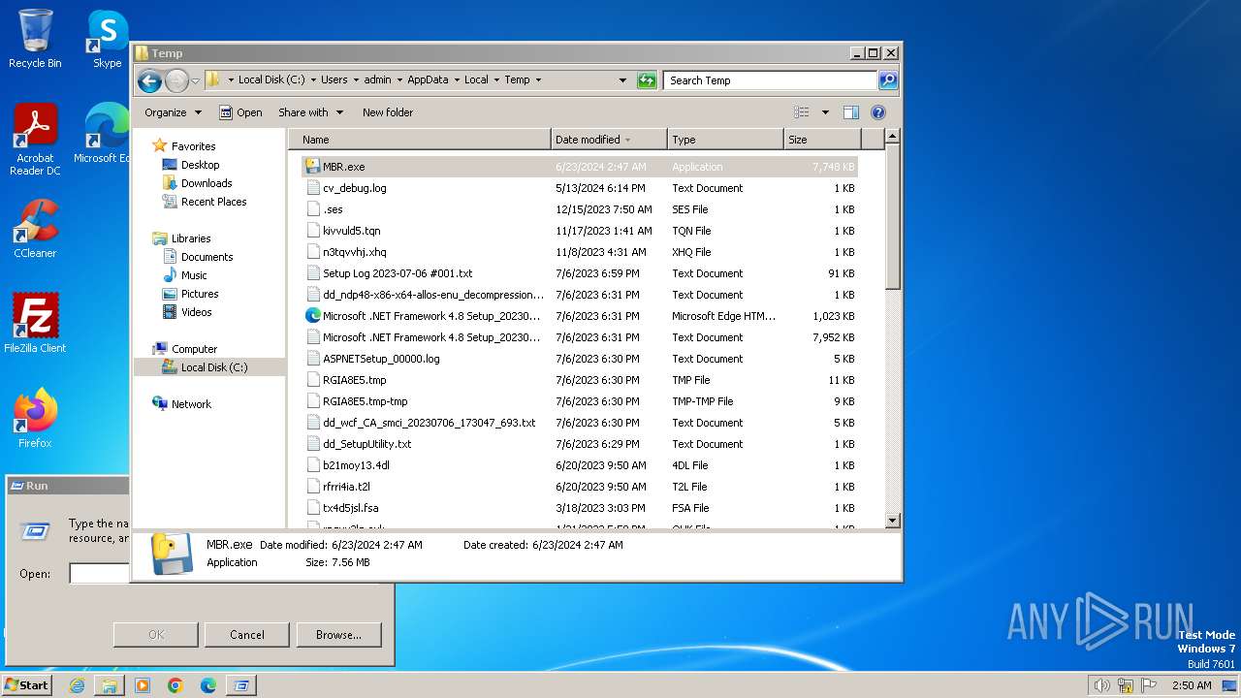The height and width of the screenshot is (698, 1241).
Task: Launch Chrome from the taskbar
Action: click(x=175, y=685)
